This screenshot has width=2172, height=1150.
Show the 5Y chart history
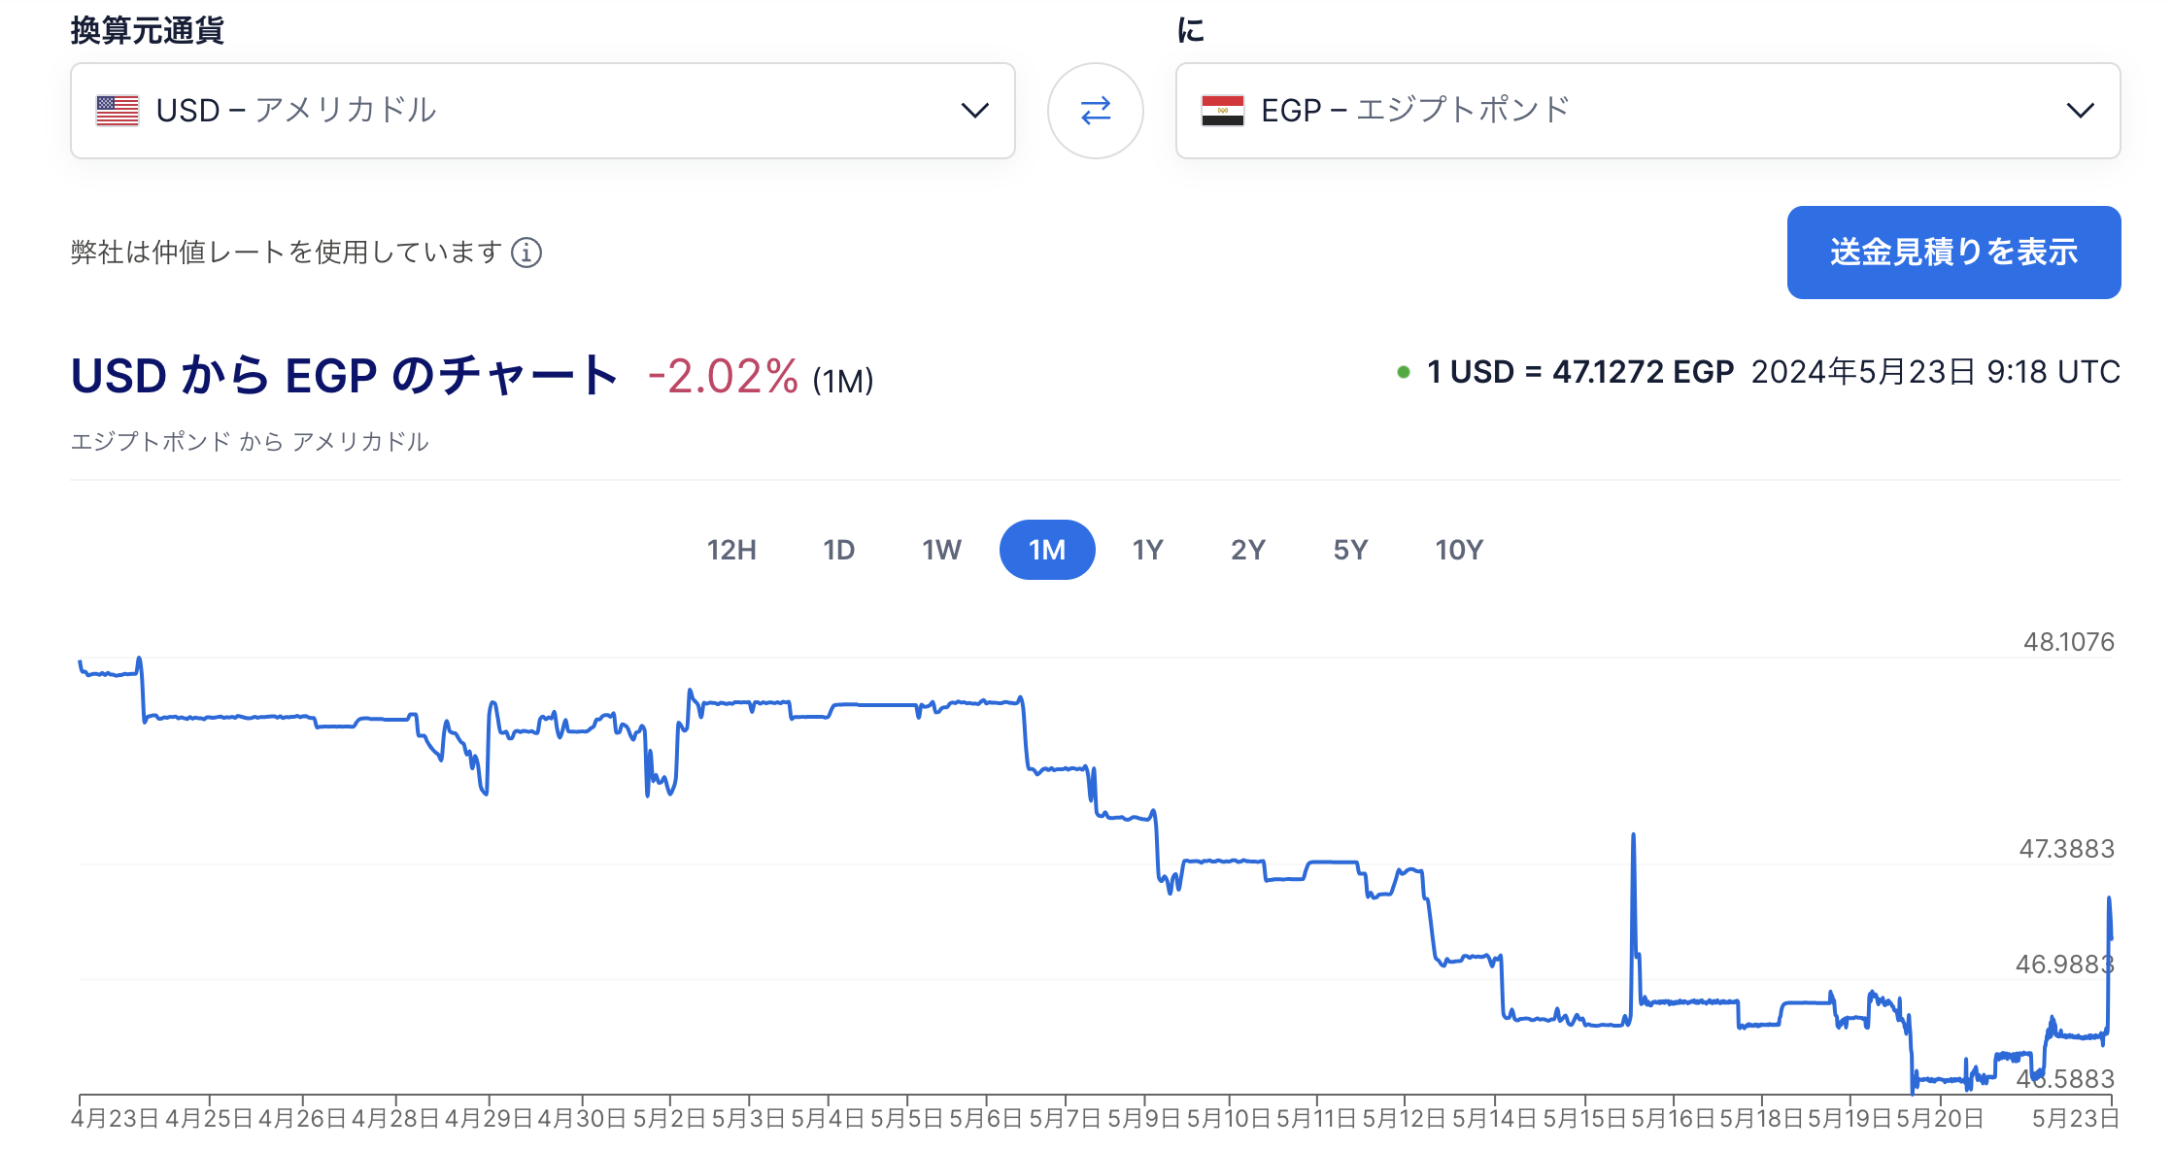point(1350,550)
